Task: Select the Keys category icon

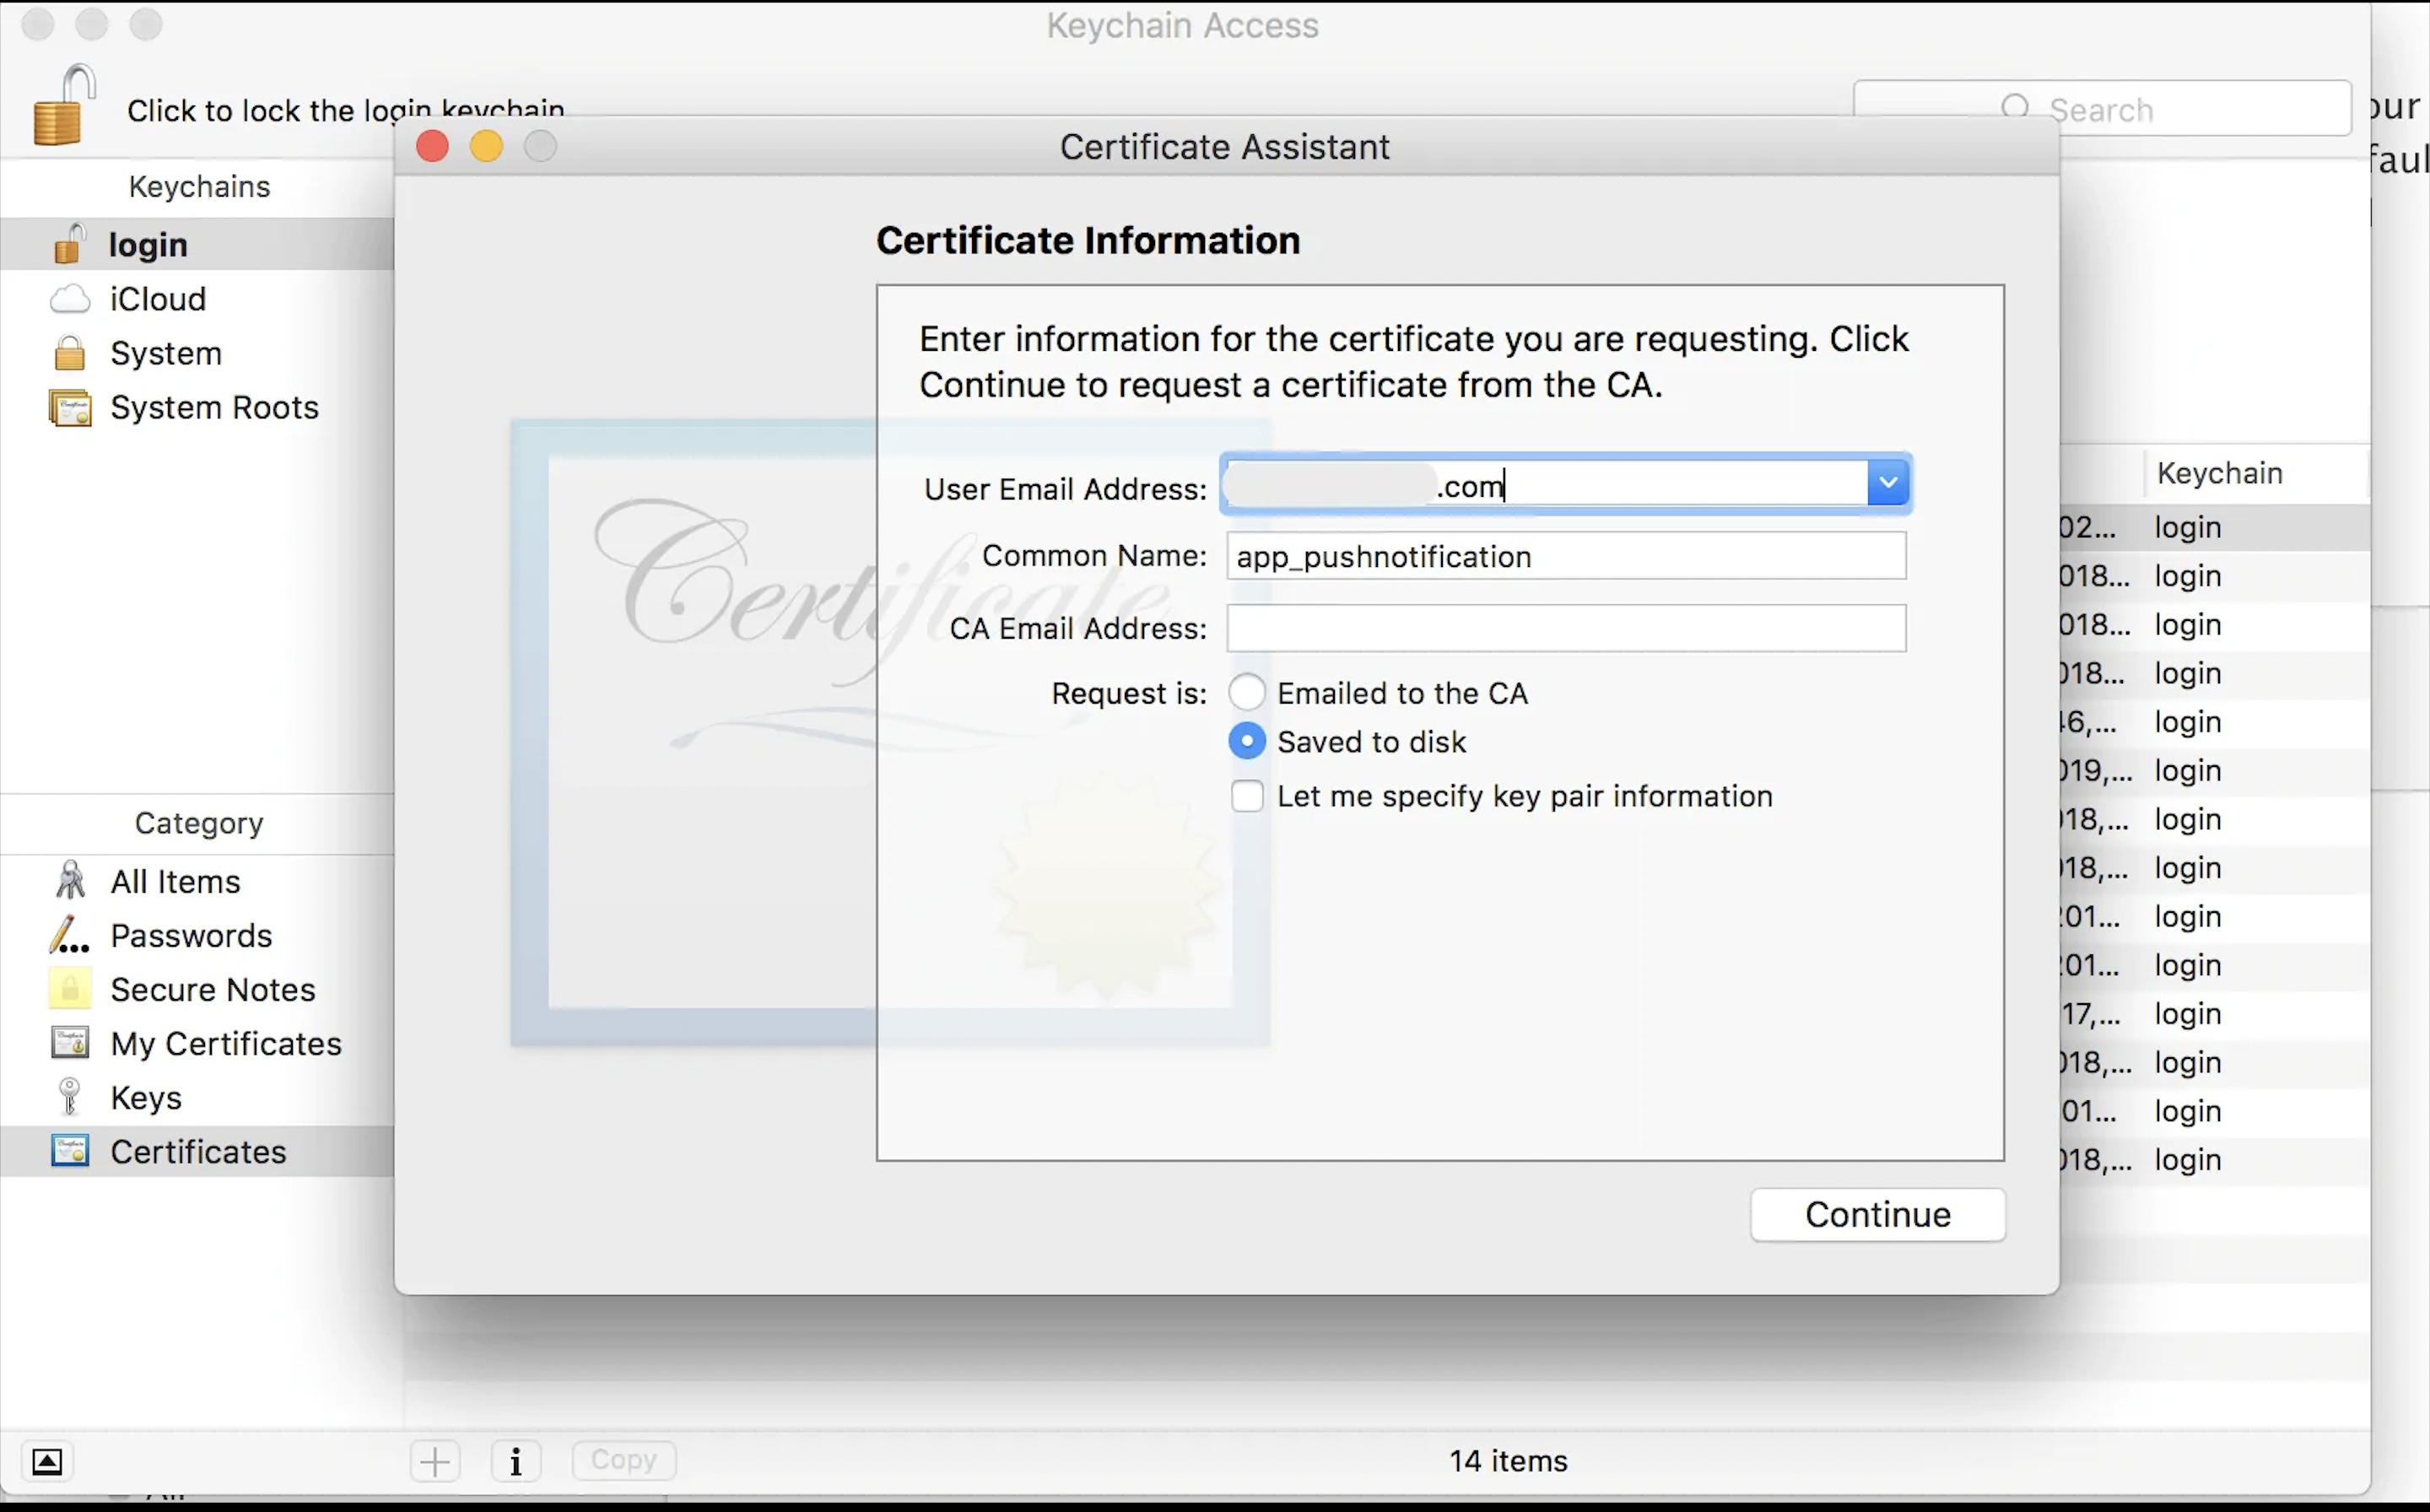Action: click(x=70, y=1097)
